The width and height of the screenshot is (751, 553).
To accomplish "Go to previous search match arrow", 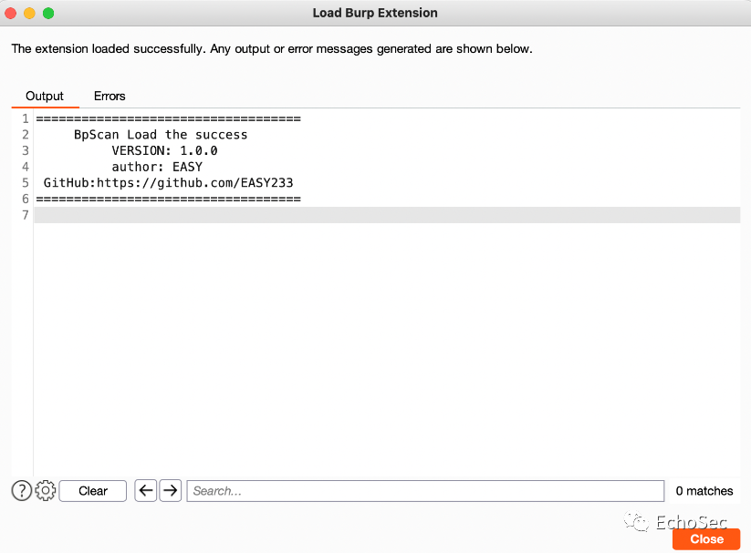I will click(x=146, y=491).
